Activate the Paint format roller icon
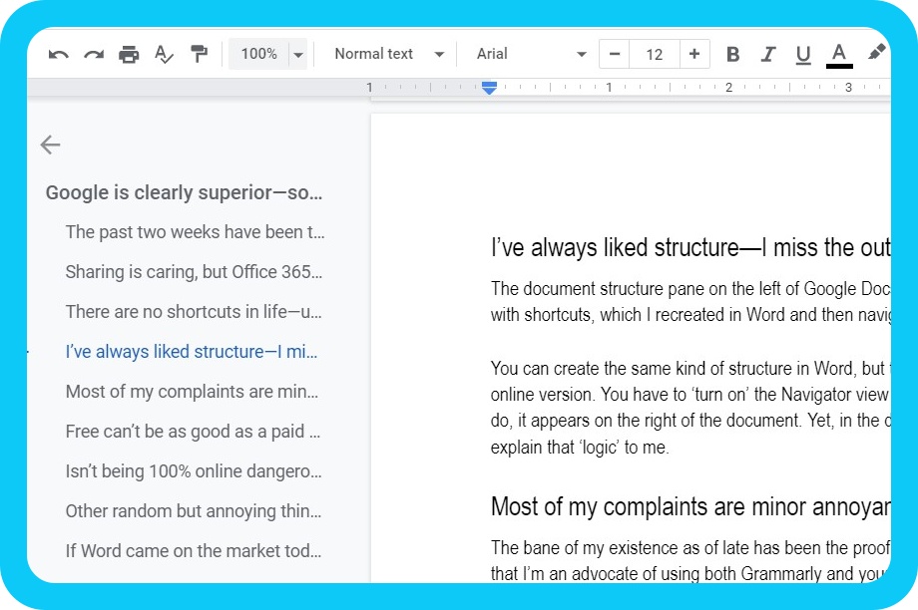 click(x=199, y=54)
